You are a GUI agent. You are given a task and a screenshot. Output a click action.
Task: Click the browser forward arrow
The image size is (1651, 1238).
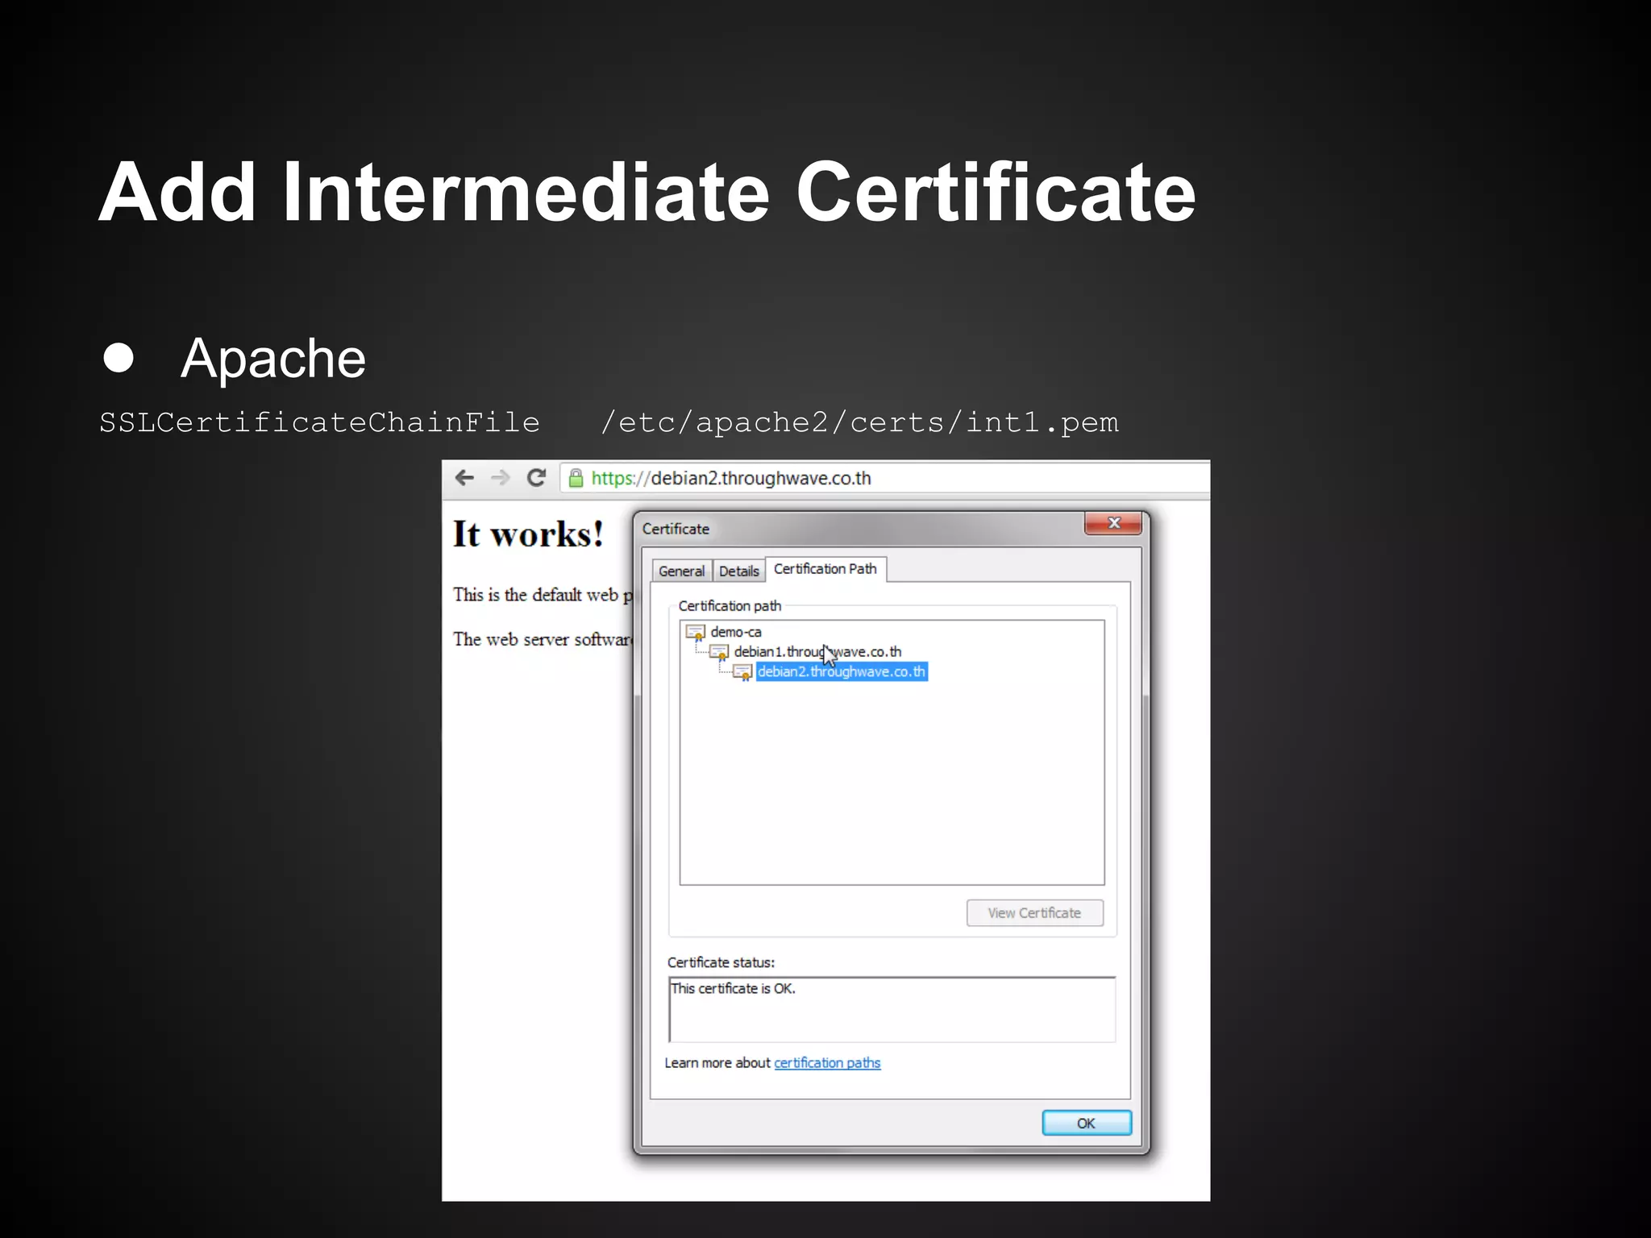[501, 478]
